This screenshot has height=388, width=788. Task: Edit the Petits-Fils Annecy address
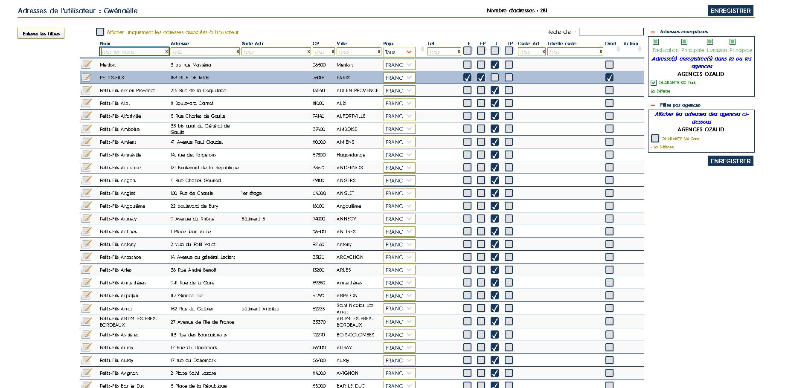(87, 218)
